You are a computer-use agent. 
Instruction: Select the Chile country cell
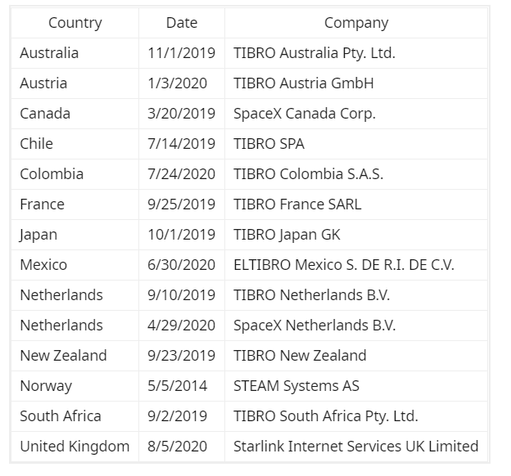(x=36, y=144)
